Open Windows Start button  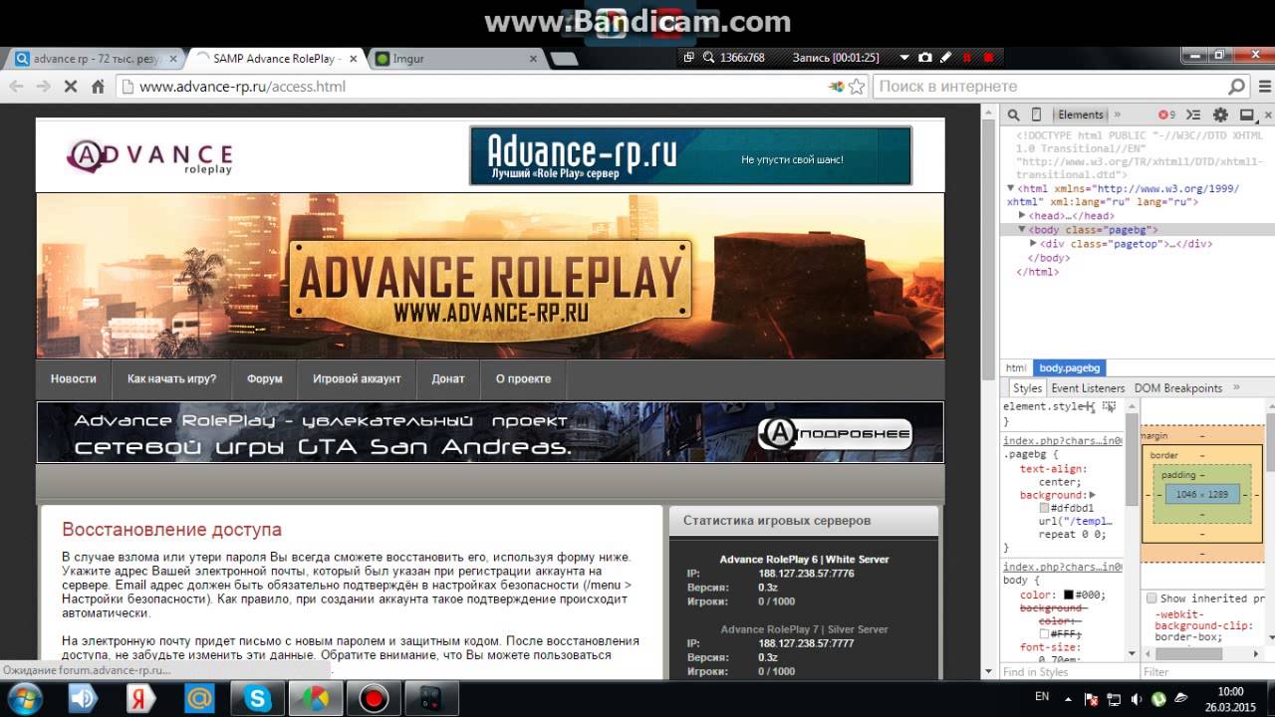point(24,698)
